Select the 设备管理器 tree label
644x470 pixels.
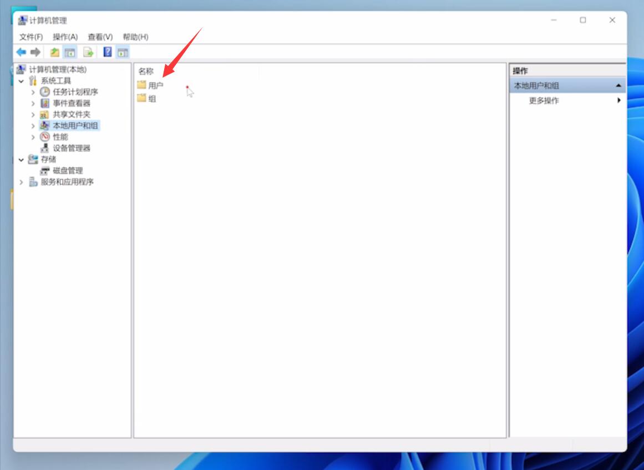pyautogui.click(x=72, y=148)
